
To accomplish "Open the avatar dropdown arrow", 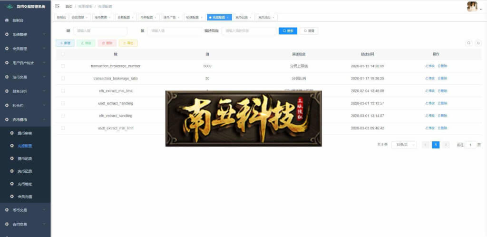I will click(x=481, y=10).
